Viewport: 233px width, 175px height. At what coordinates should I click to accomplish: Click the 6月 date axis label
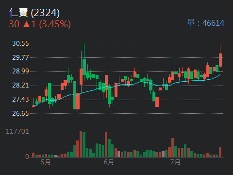[x=109, y=162]
